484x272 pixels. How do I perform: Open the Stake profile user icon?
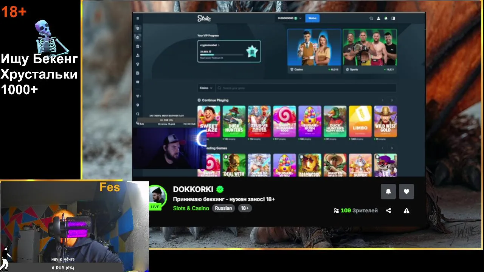pos(379,18)
